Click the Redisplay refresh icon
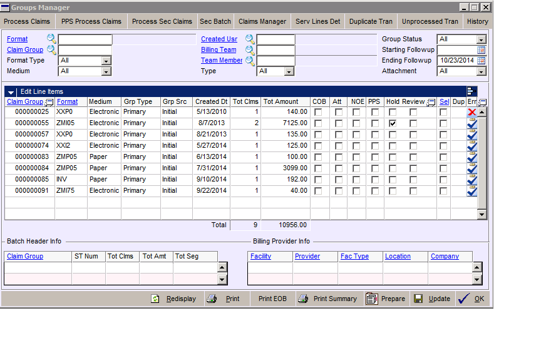Screen dimensions: 541x338 155,299
